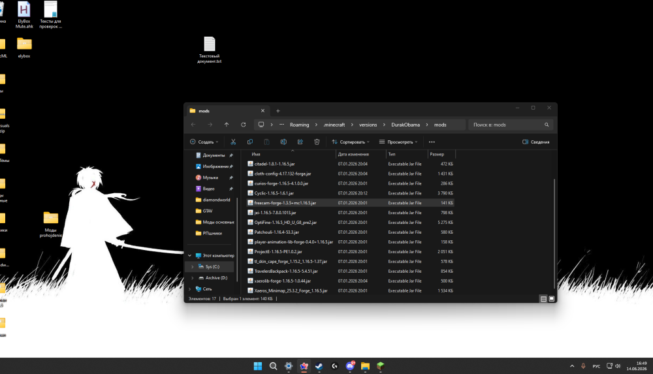The width and height of the screenshot is (653, 374).
Task: Open Steam from the taskbar
Action: coord(319,366)
